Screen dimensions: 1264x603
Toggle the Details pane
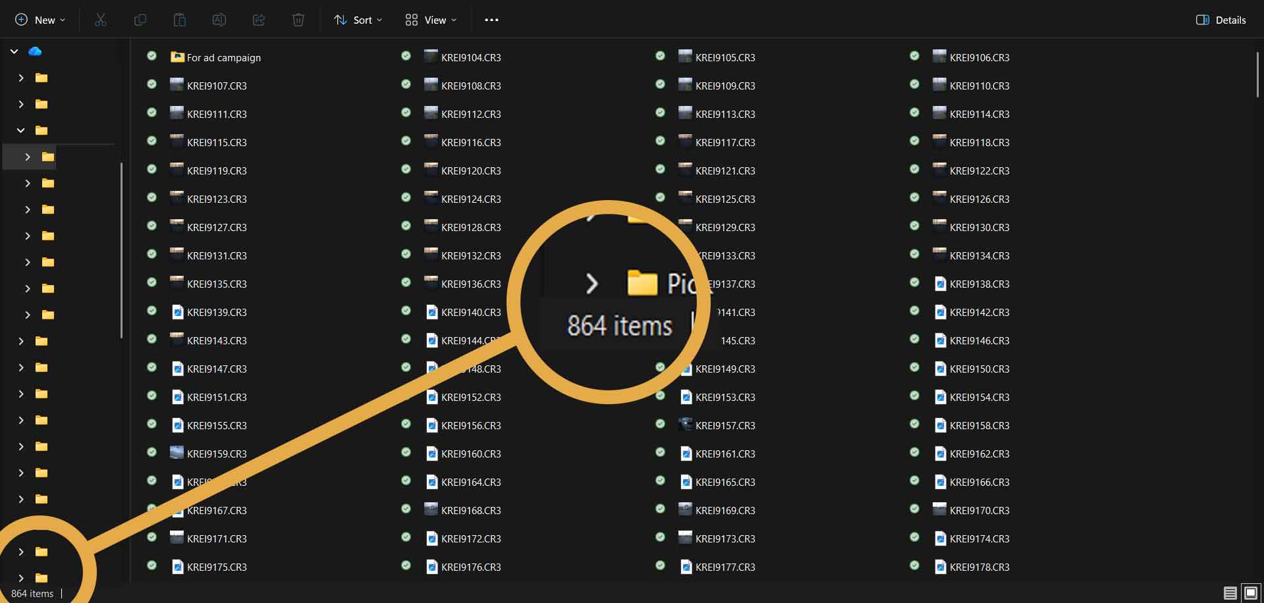tap(1221, 20)
